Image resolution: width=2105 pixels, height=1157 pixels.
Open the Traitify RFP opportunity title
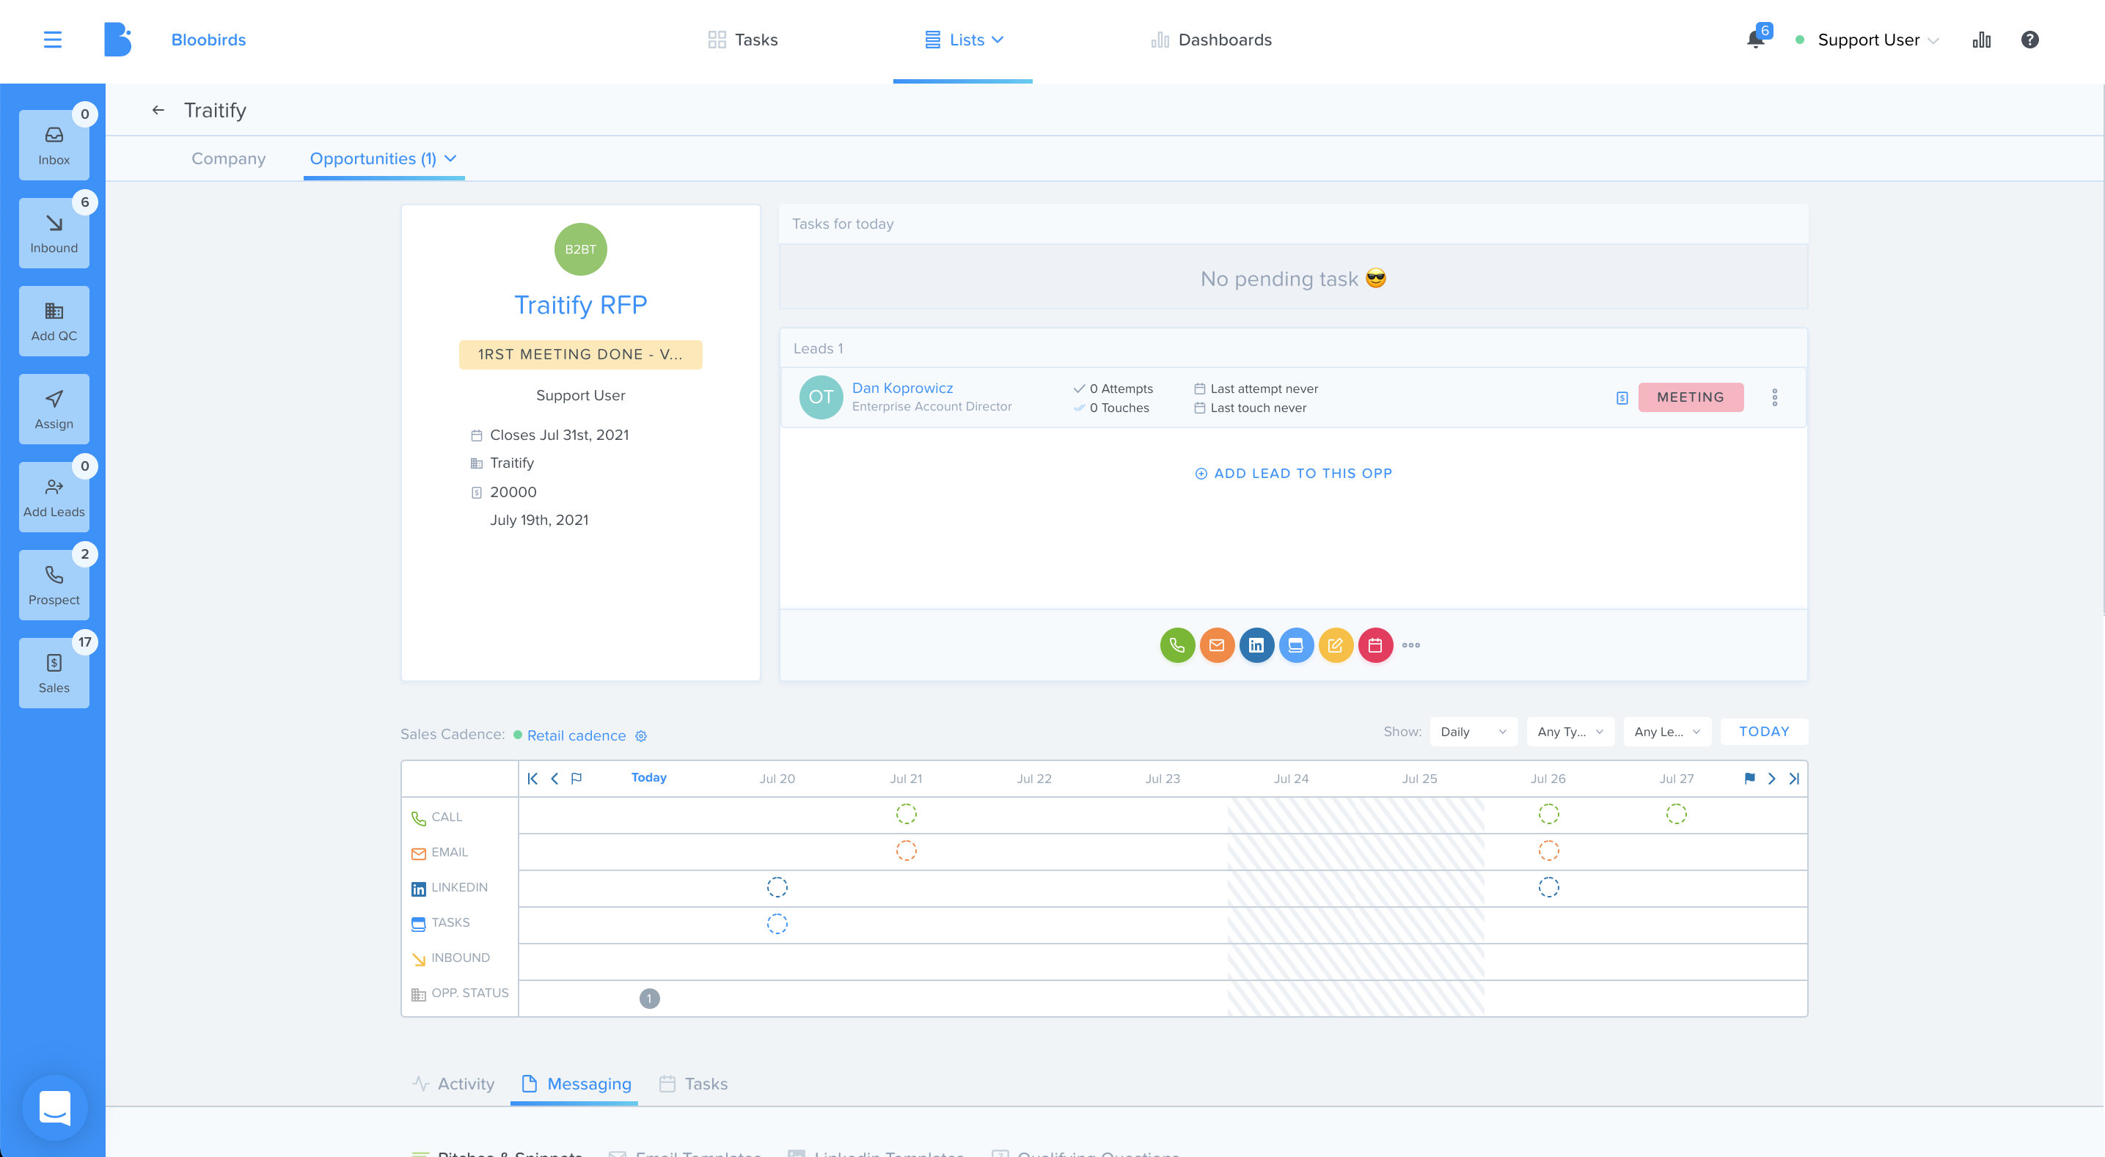[580, 305]
